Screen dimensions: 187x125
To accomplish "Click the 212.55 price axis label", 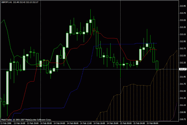I will (x=183, y=55).
